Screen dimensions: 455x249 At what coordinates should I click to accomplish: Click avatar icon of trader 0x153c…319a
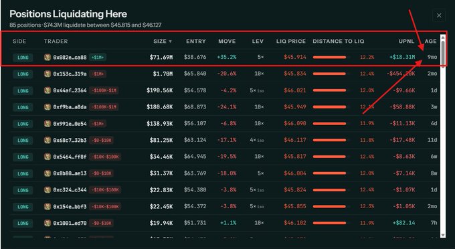(48, 74)
